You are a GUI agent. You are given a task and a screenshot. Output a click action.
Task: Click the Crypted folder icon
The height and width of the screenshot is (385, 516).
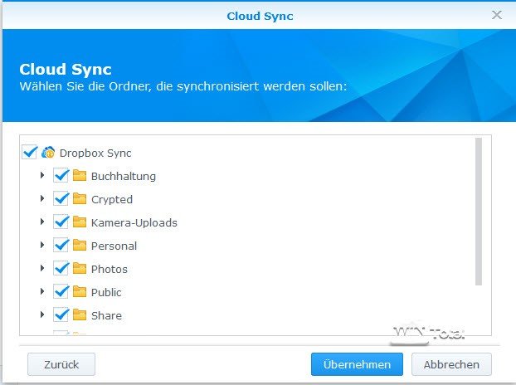click(80, 199)
